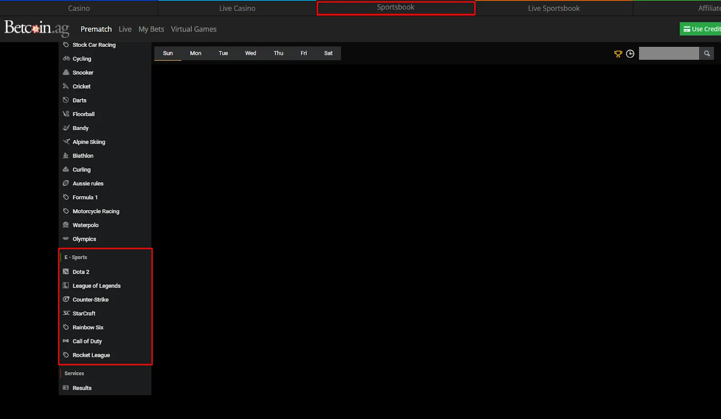This screenshot has width=721, height=419.
Task: Select the Live menu item
Action: coord(125,29)
